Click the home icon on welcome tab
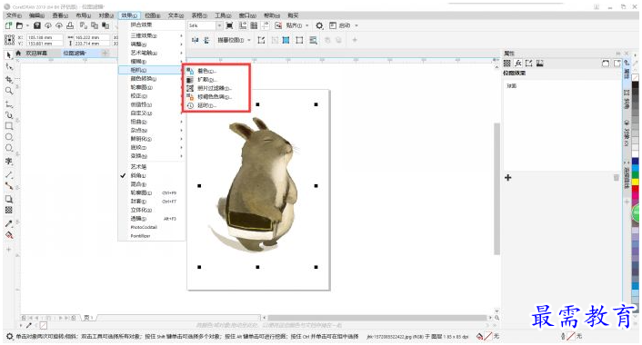The height and width of the screenshot is (345, 642). click(x=18, y=54)
